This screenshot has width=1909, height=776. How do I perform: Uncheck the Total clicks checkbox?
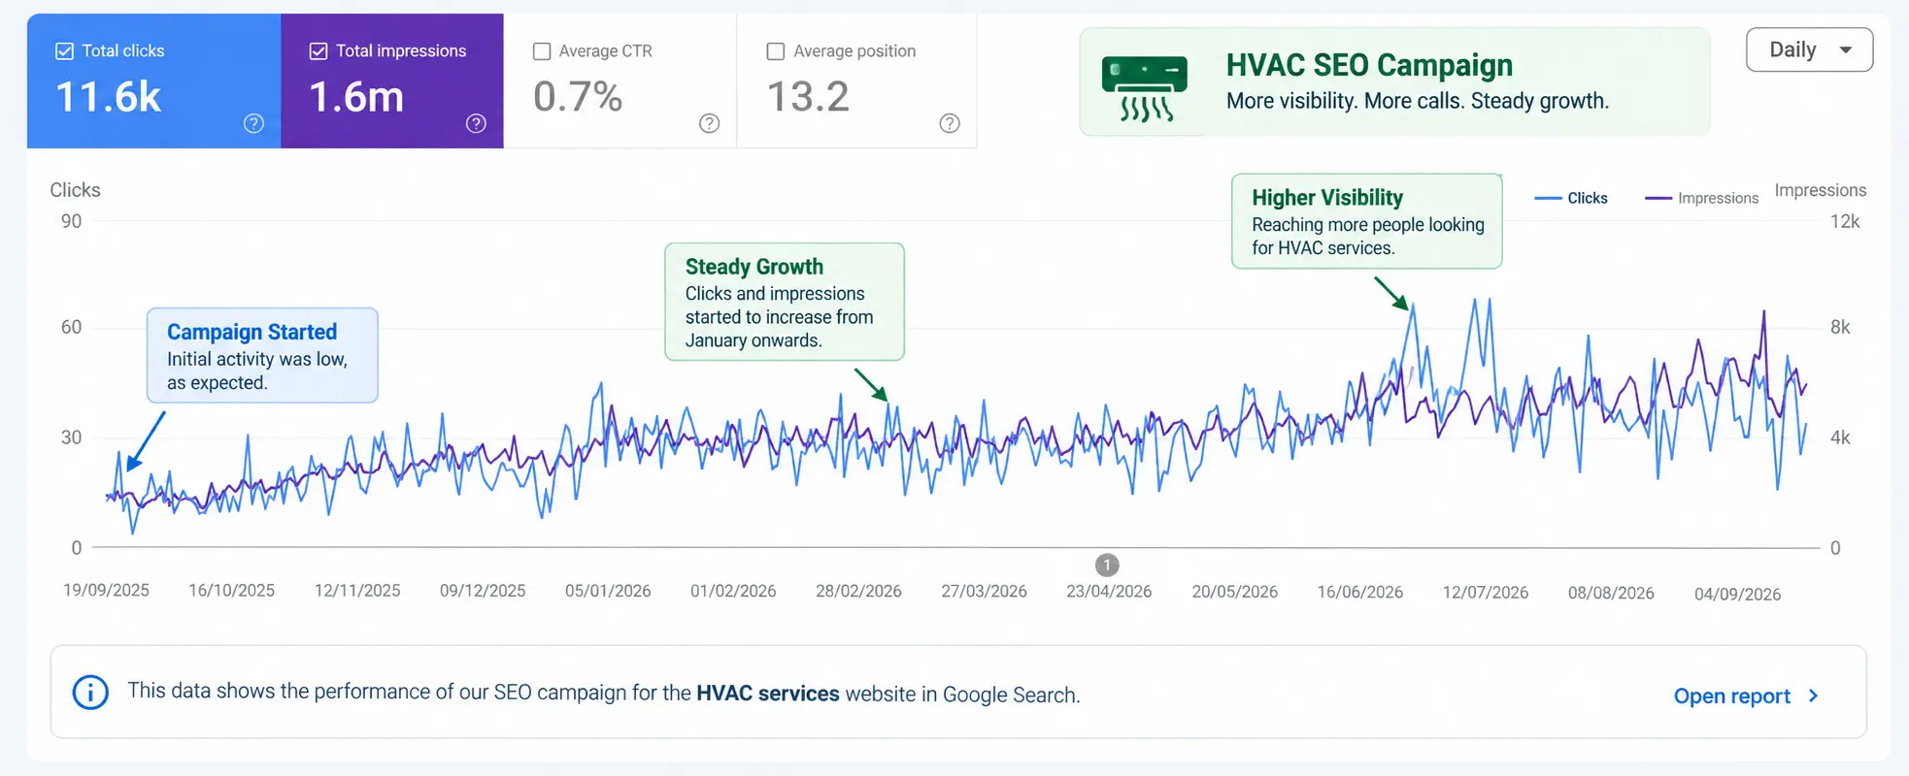pyautogui.click(x=65, y=51)
